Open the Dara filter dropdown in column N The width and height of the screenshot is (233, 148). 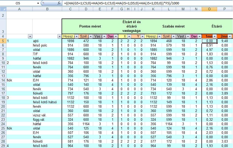pos(199,36)
